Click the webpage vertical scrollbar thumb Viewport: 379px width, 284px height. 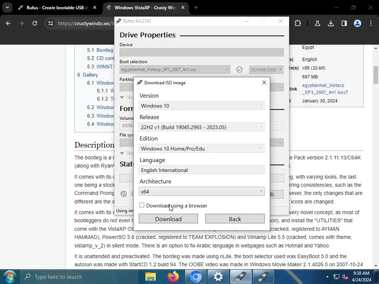coord(376,75)
